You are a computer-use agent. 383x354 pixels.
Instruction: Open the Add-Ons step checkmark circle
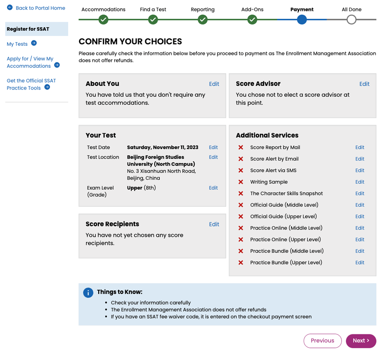tap(252, 19)
